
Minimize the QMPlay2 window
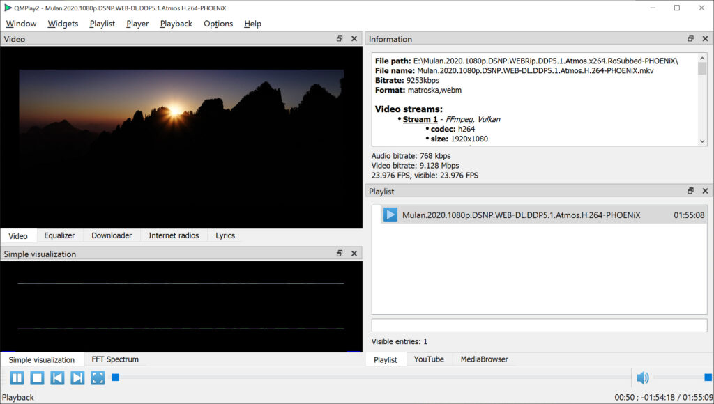point(653,8)
